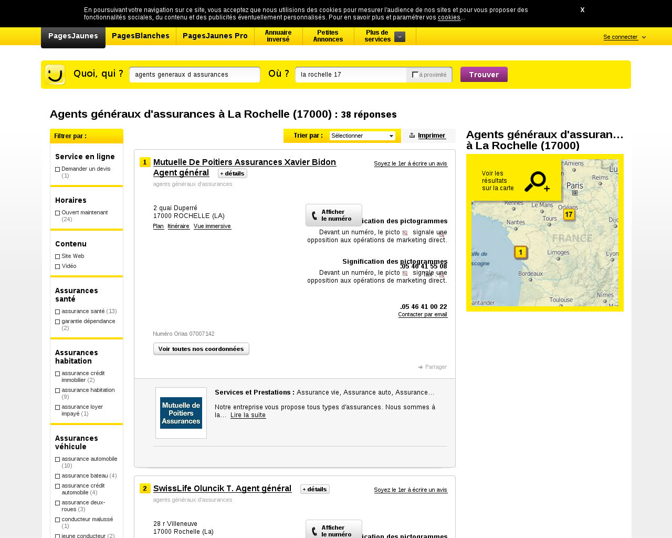Click Itinéraire link for first result
This screenshot has height=538, width=672.
[x=178, y=226]
